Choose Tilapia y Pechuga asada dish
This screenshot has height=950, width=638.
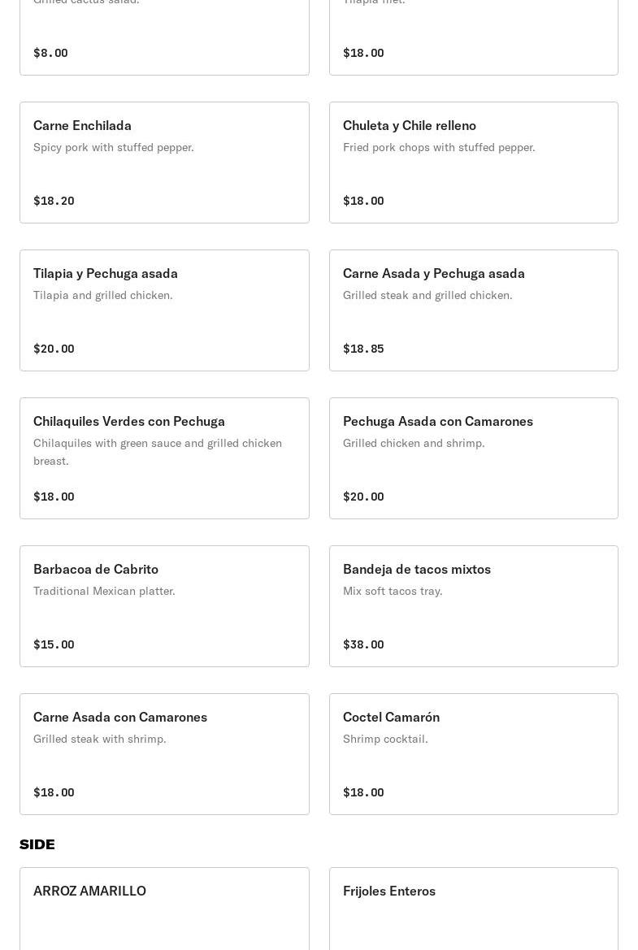[x=105, y=273]
